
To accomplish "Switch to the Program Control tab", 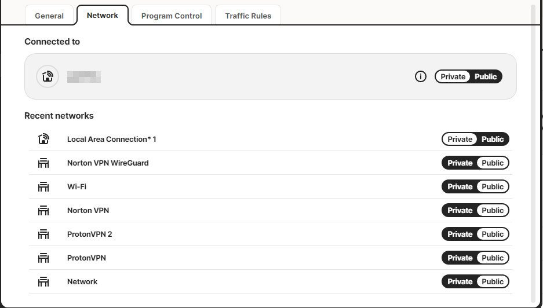I will click(172, 16).
